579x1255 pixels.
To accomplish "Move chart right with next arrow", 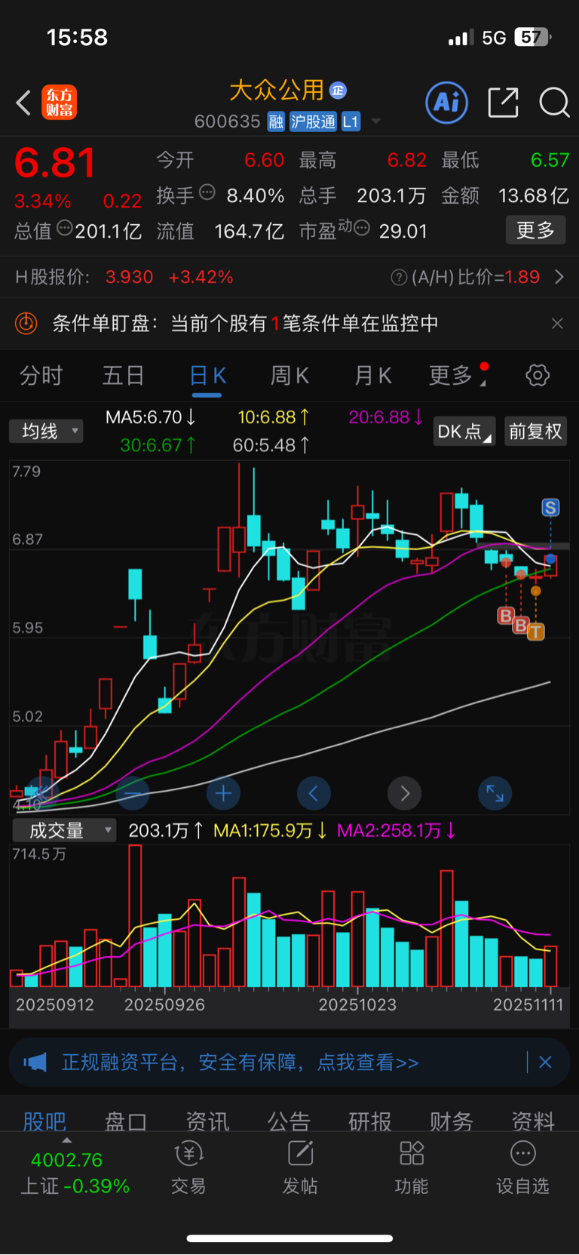I will [x=404, y=793].
